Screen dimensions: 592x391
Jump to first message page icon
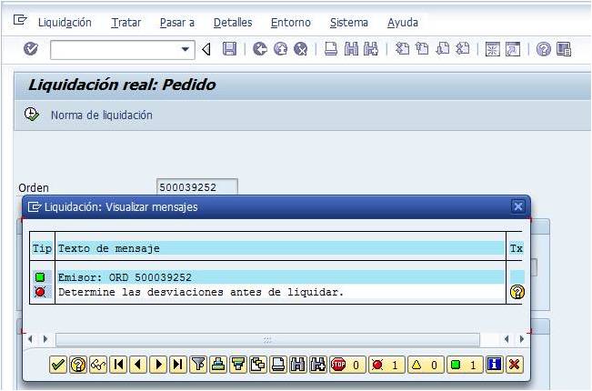pos(118,365)
